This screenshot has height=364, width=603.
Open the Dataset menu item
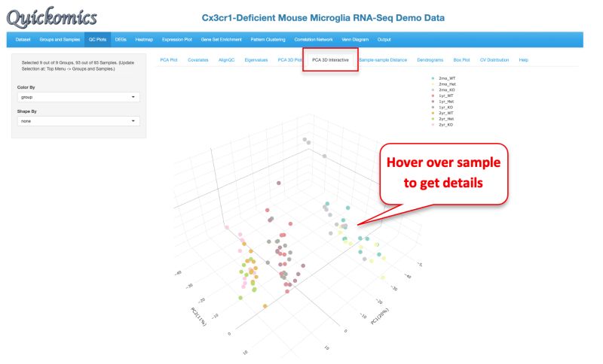click(23, 40)
